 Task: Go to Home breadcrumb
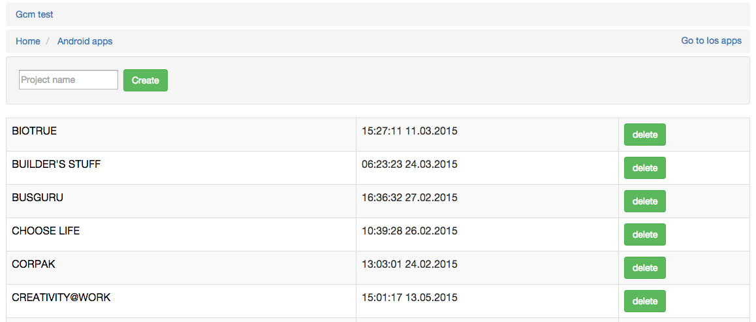coord(28,41)
